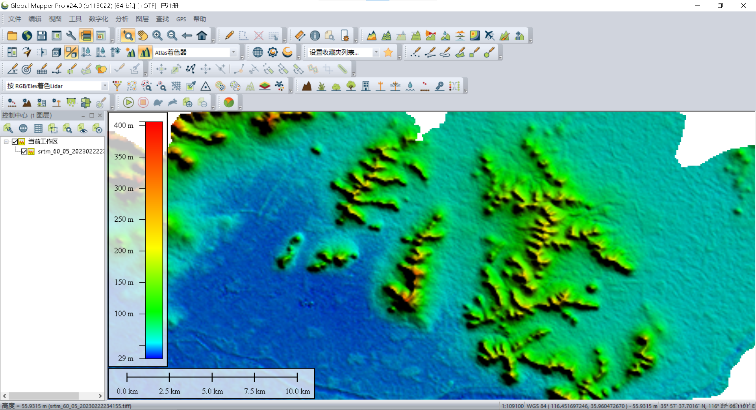Click the favorites star icon
This screenshot has height=410, width=756.
(x=388, y=52)
